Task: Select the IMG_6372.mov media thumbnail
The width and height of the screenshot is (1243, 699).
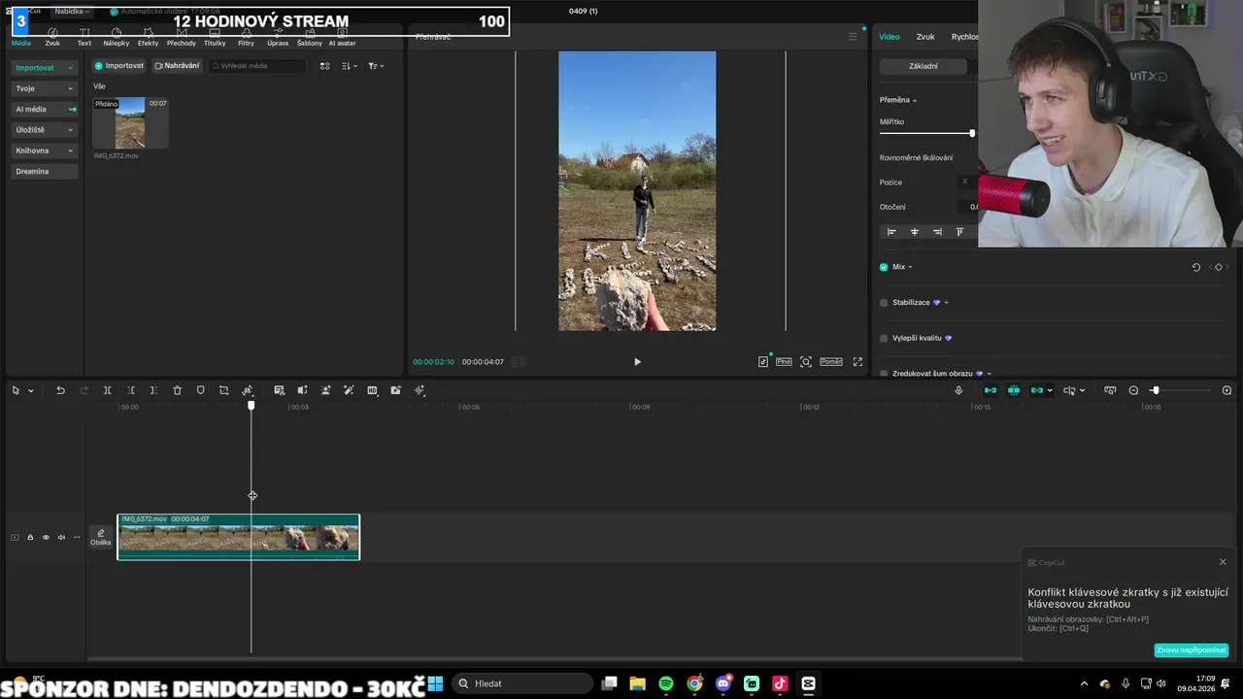Action: tap(130, 122)
